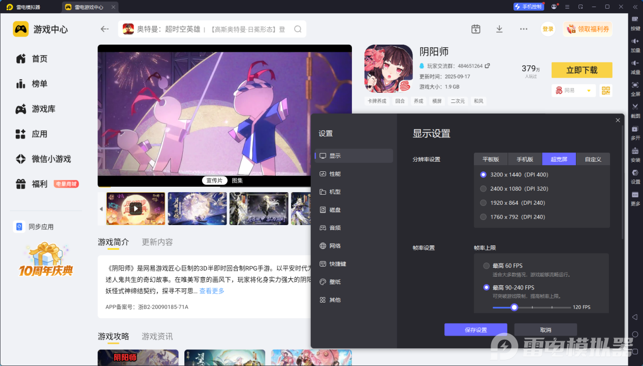Open the 快捷键 settings category
643x366 pixels.
(x=354, y=264)
